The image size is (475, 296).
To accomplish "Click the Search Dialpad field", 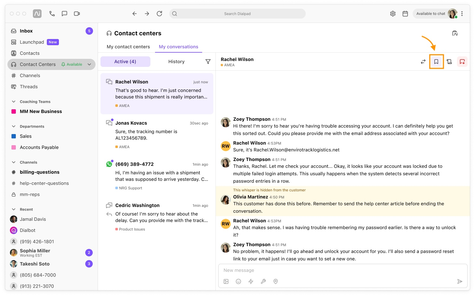I will [238, 14].
